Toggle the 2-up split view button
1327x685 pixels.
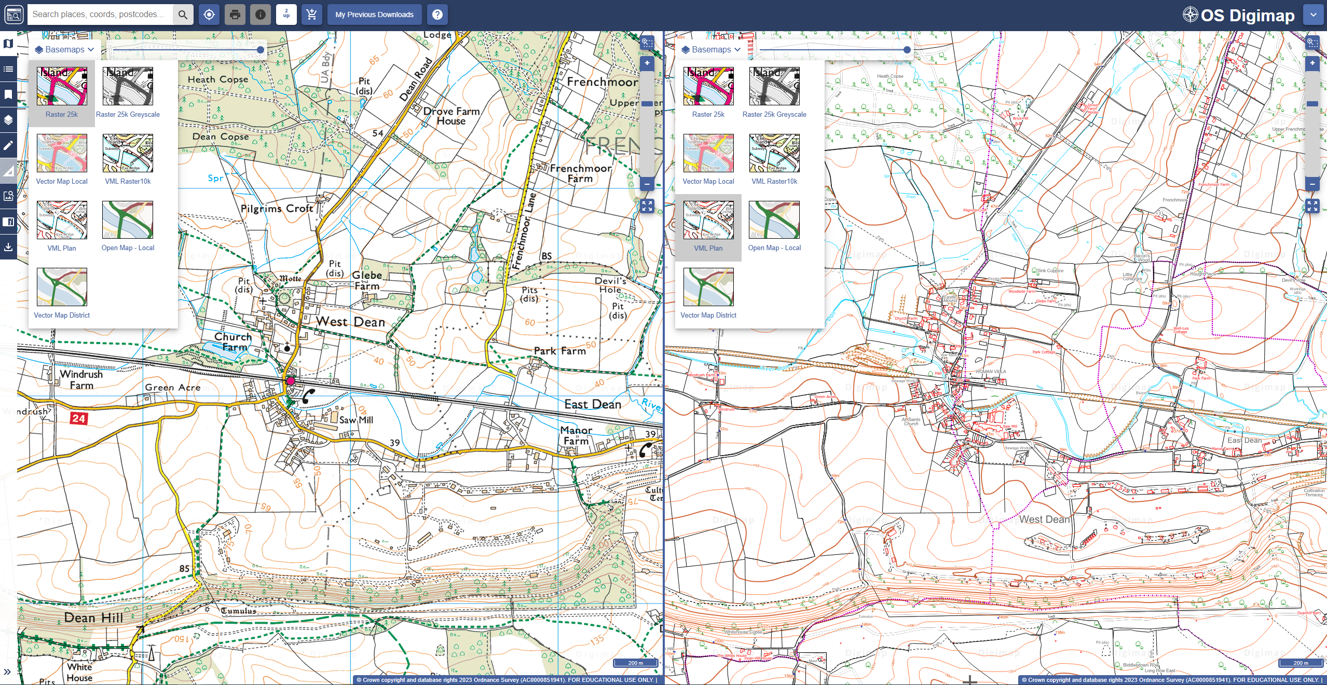click(x=286, y=15)
